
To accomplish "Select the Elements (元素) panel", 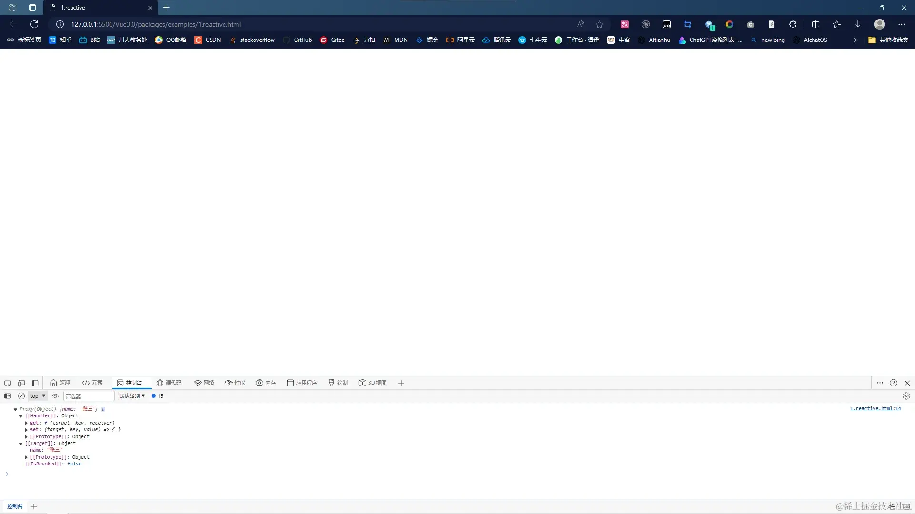I will 92,383.
